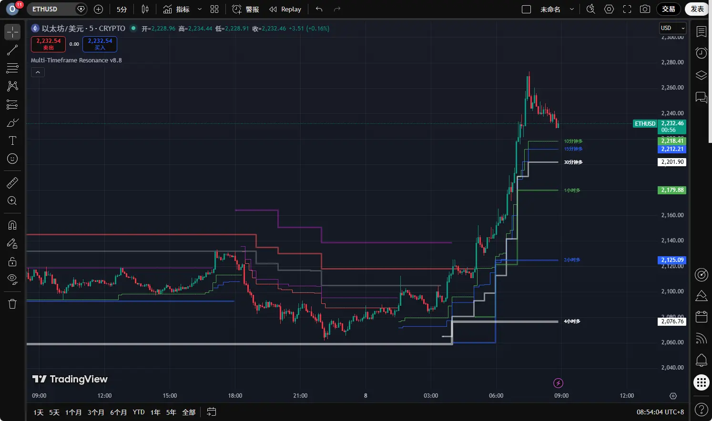Open the candlestick chart style selector

coord(145,9)
